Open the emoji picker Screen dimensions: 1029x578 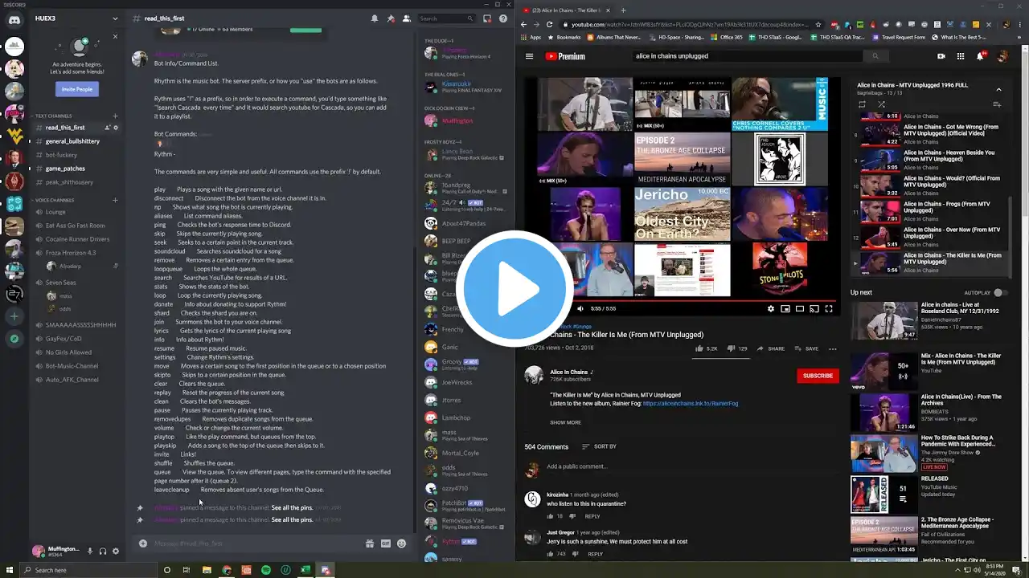[401, 543]
